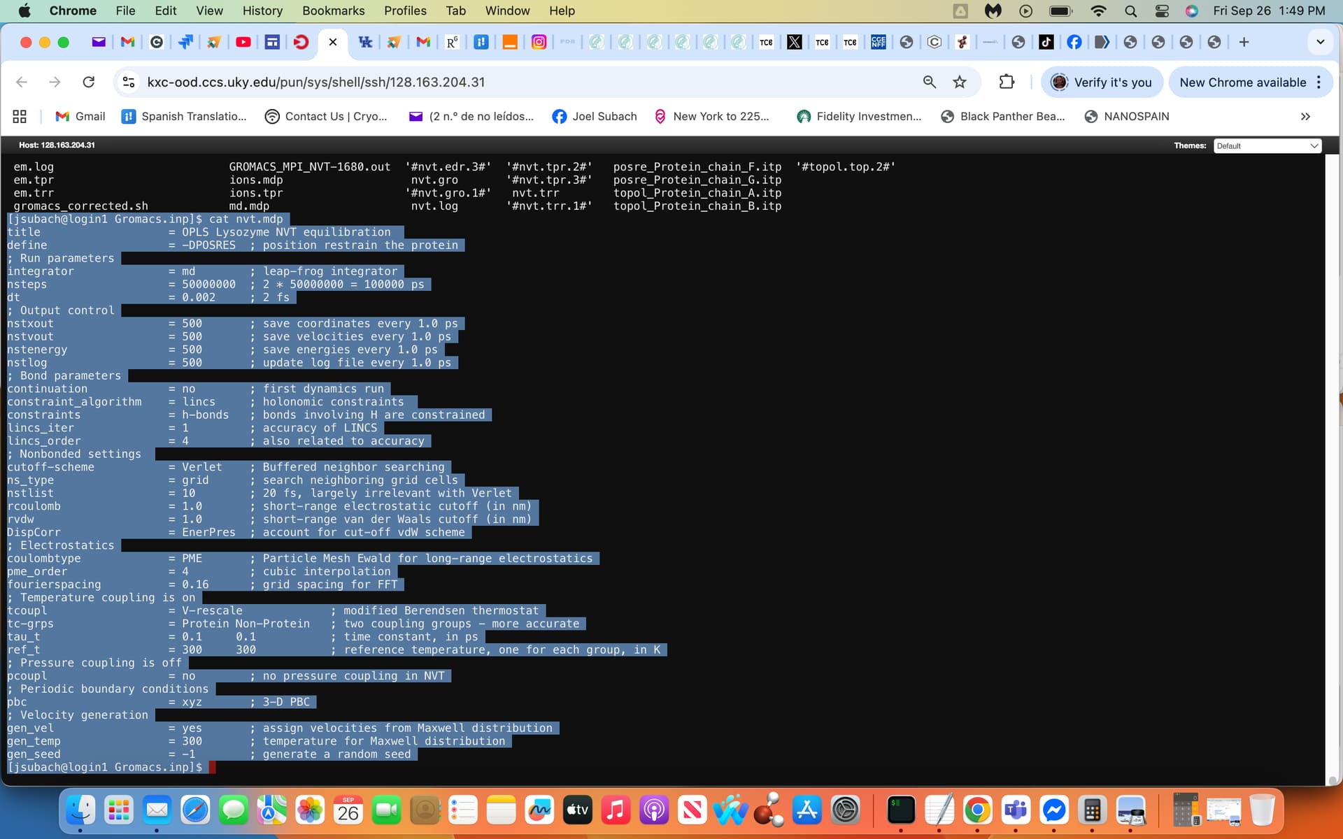Open macOS Control Center in the menu bar

click(x=1162, y=10)
